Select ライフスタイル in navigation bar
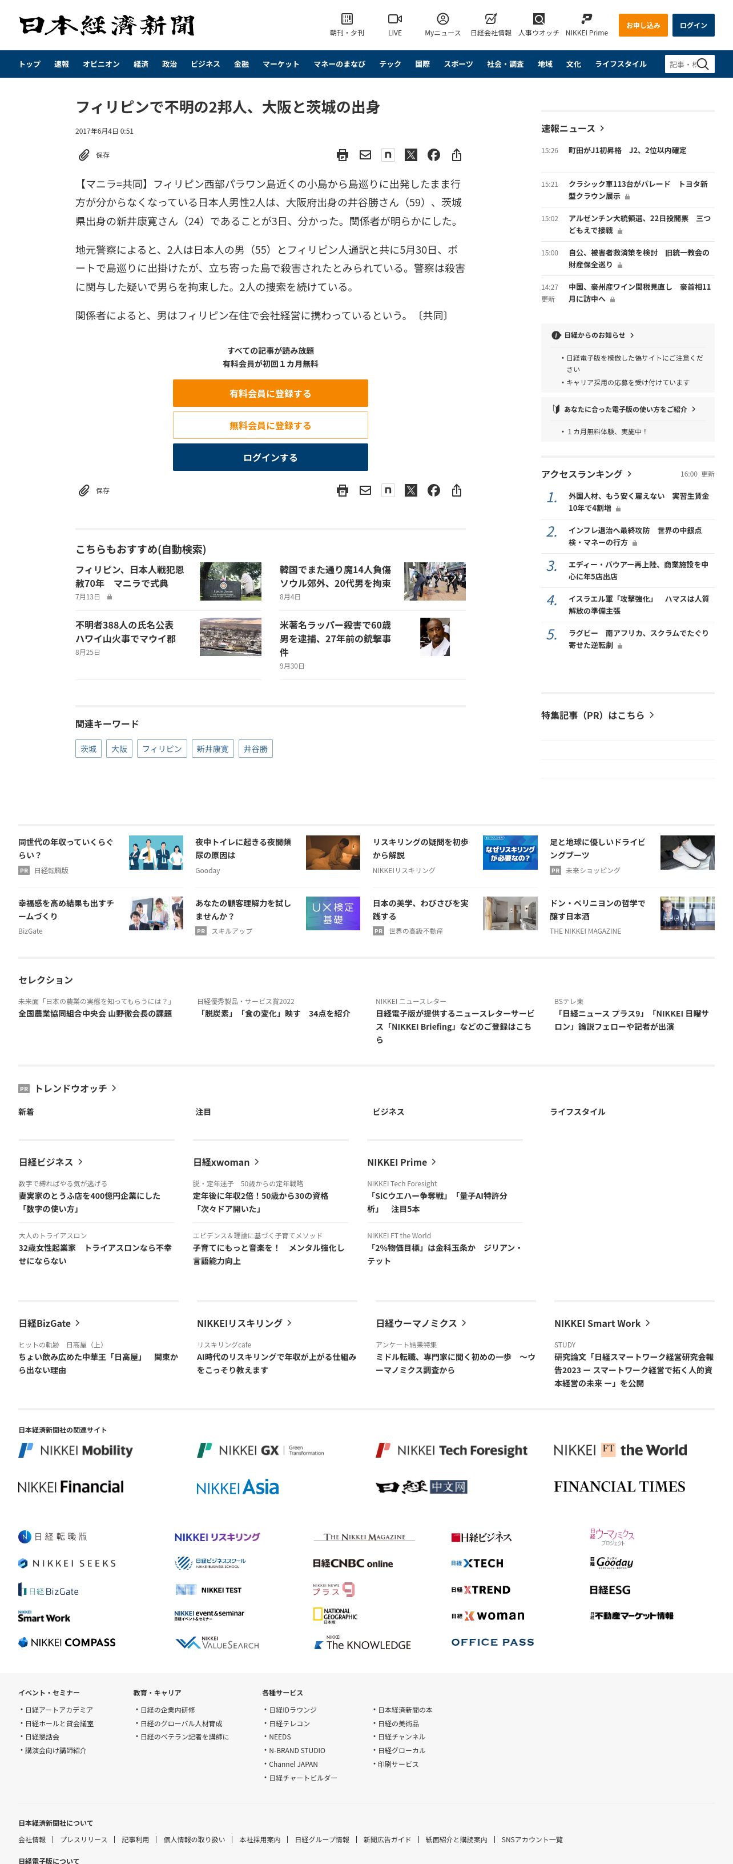This screenshot has height=1864, width=733. [x=621, y=63]
